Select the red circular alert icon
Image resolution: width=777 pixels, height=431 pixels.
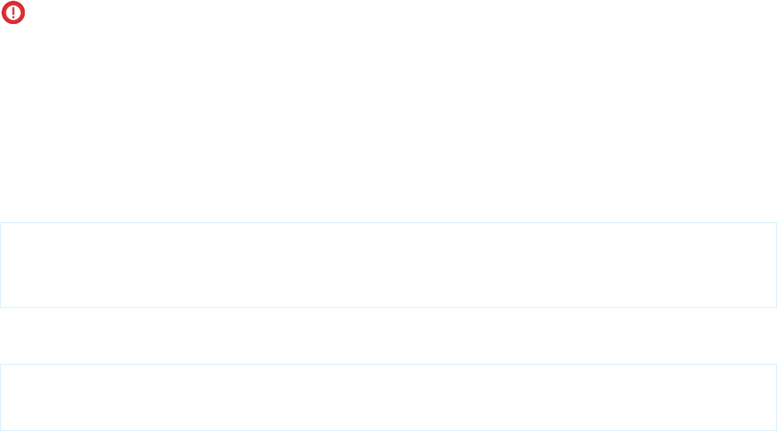pos(14,13)
